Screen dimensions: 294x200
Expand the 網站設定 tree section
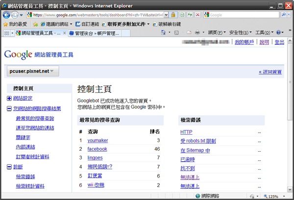pos(9,98)
